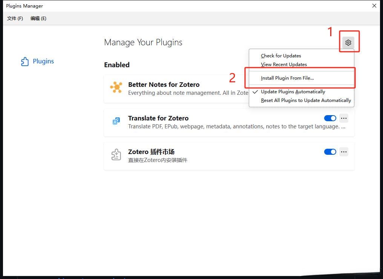Open more options for Zotero 插件市场
This screenshot has width=383, height=279.
click(x=344, y=152)
